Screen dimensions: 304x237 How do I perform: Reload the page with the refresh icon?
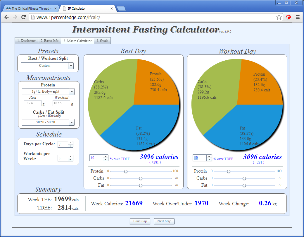(x=23, y=17)
